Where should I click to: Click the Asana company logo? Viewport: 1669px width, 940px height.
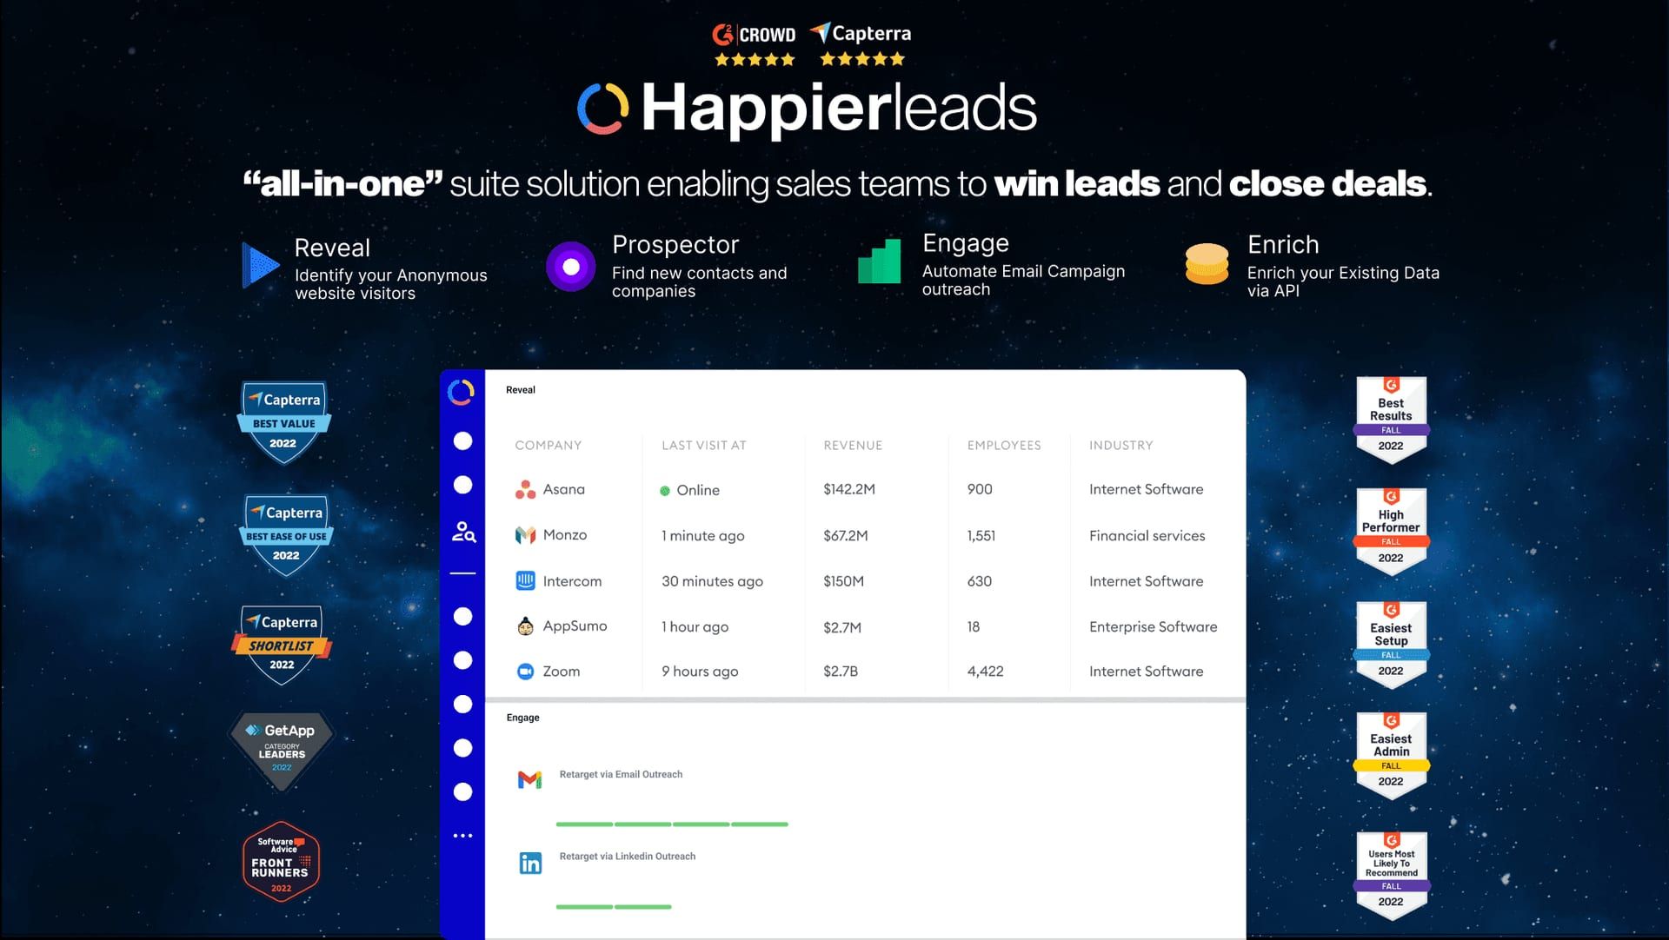tap(525, 490)
